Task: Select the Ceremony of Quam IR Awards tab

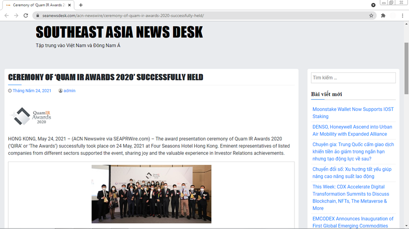Action: tap(37, 5)
